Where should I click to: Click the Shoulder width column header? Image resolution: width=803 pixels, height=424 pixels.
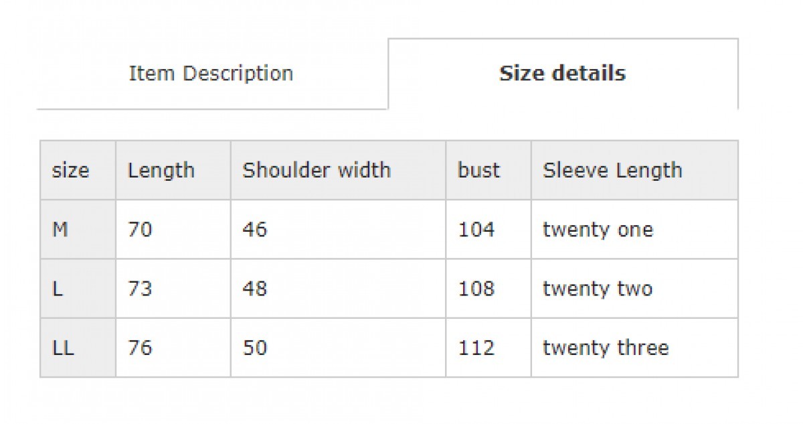pos(317,170)
